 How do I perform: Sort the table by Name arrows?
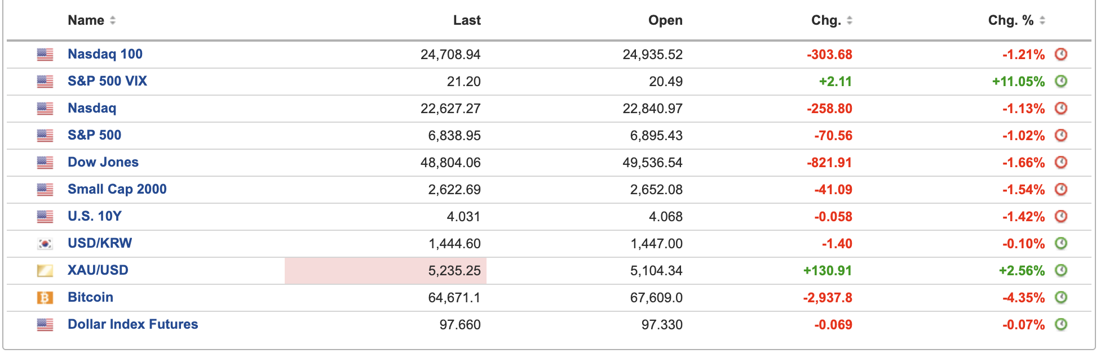[113, 20]
